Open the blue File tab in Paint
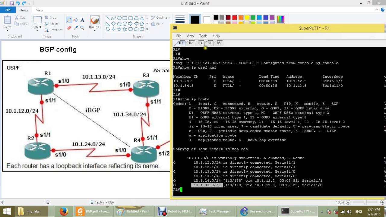The height and width of the screenshot is (217, 386). coord(8,10)
